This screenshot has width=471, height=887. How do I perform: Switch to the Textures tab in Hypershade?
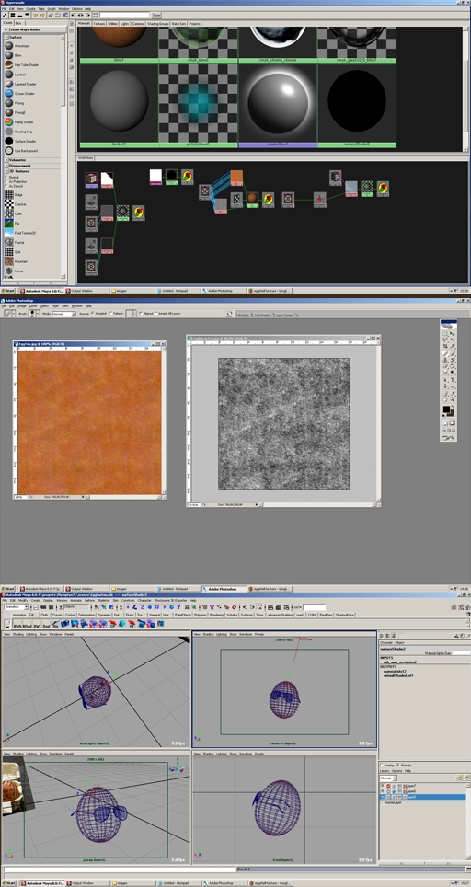point(99,24)
